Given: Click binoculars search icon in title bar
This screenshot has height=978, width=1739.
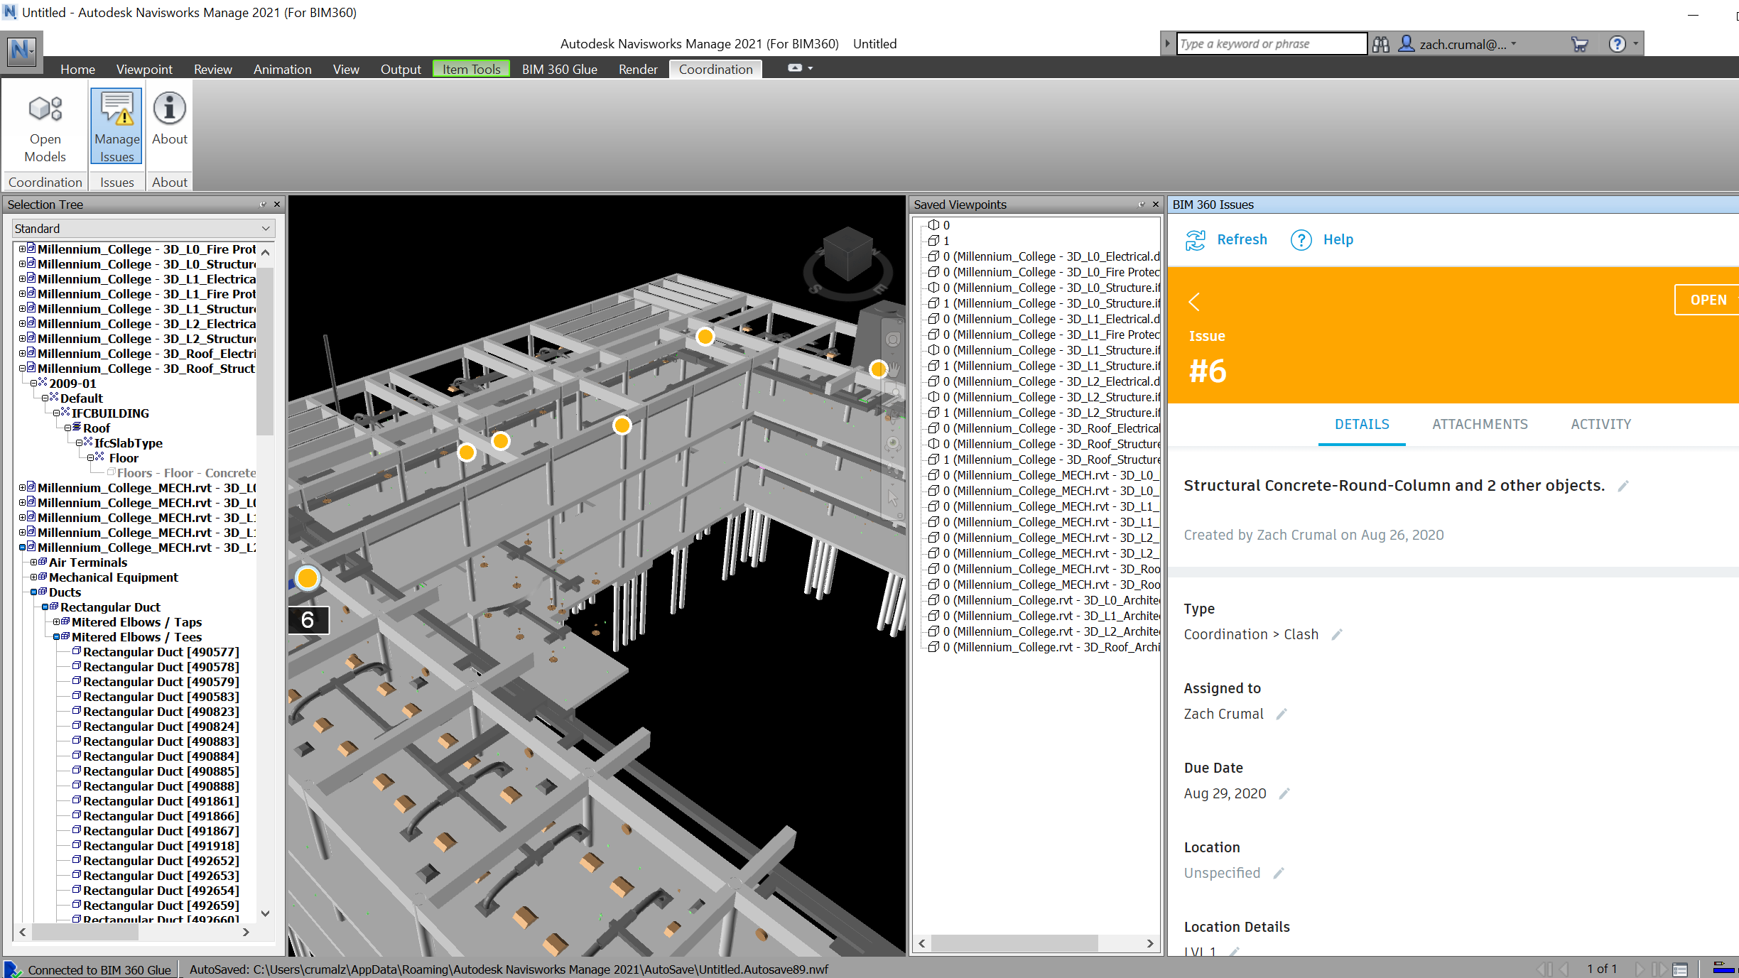Looking at the screenshot, I should coord(1380,44).
